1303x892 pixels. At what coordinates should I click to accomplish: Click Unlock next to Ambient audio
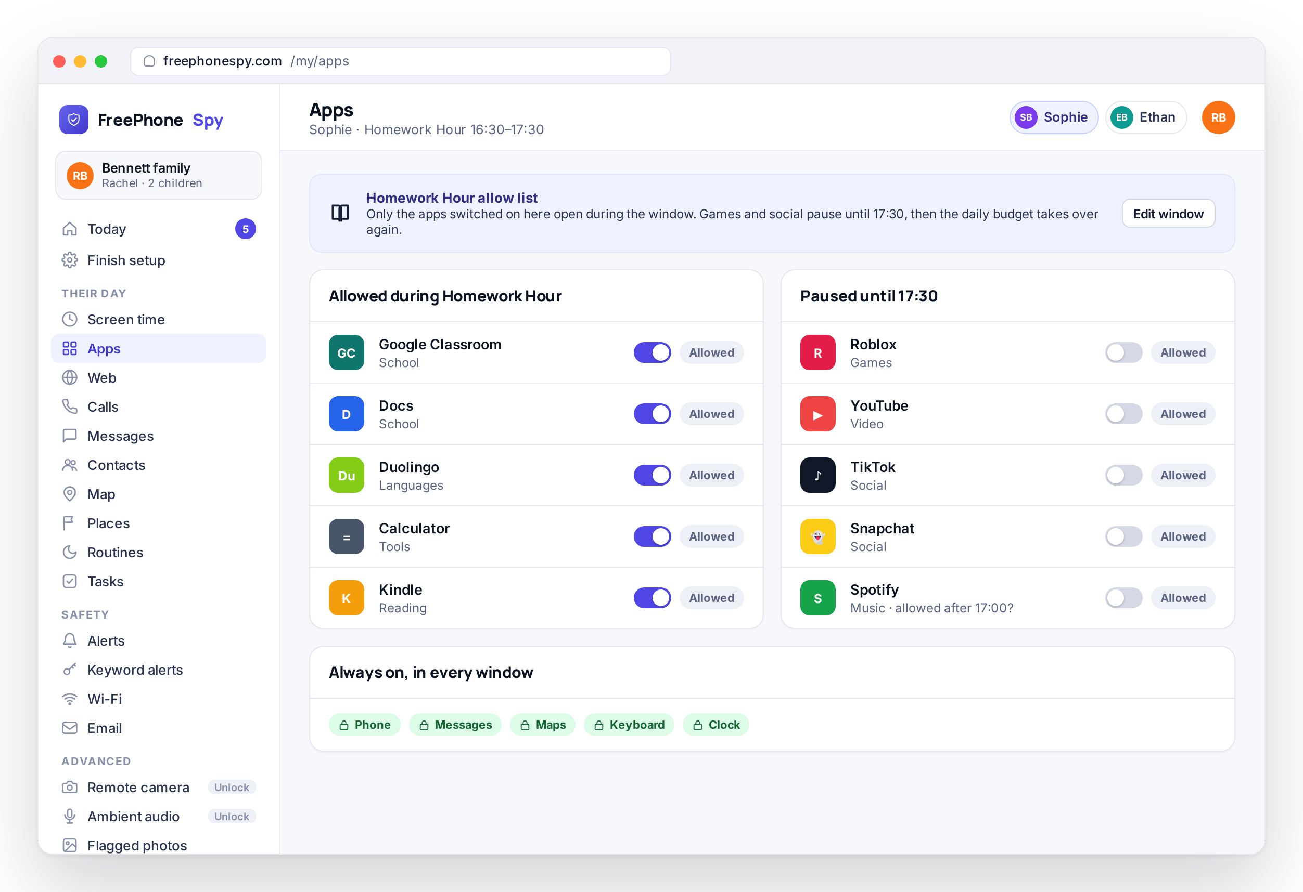pyautogui.click(x=232, y=817)
